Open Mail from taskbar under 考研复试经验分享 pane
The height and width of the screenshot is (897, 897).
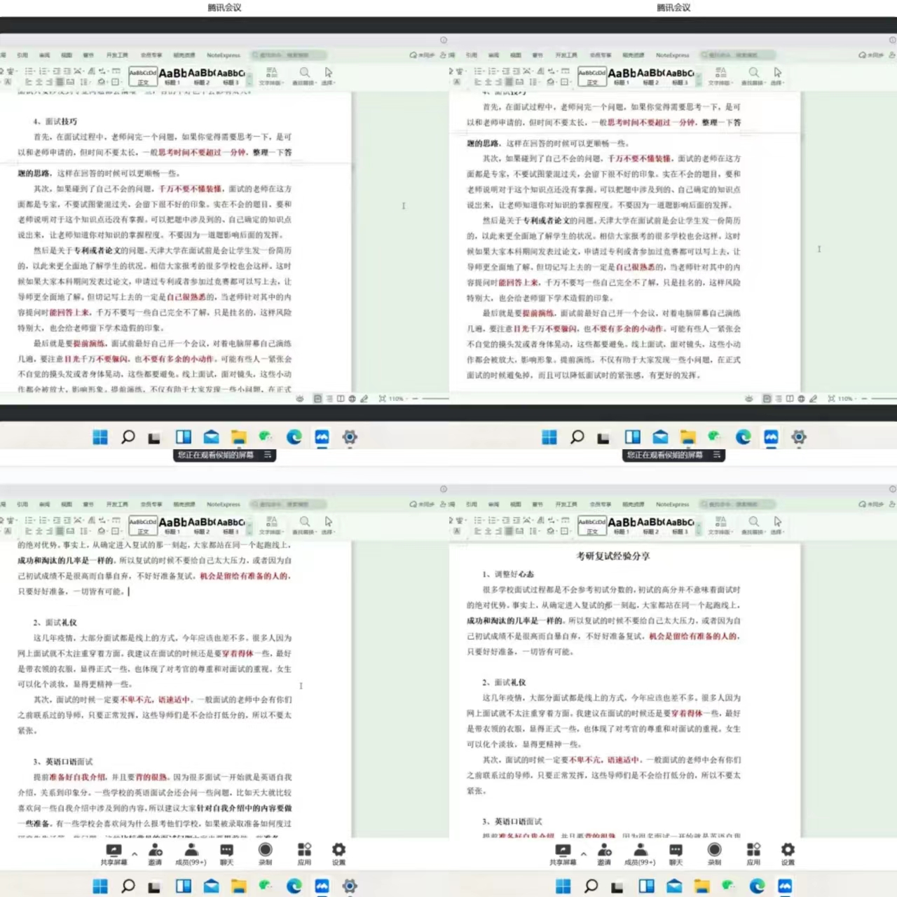(674, 886)
